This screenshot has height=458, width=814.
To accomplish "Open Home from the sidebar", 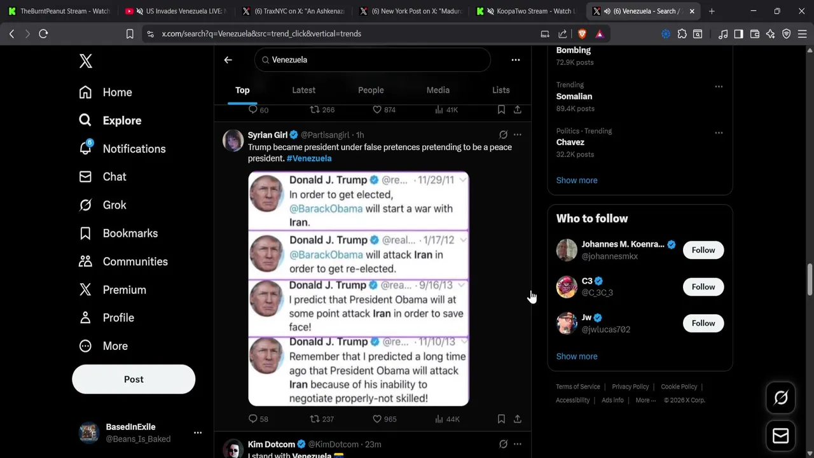I will click(x=106, y=92).
